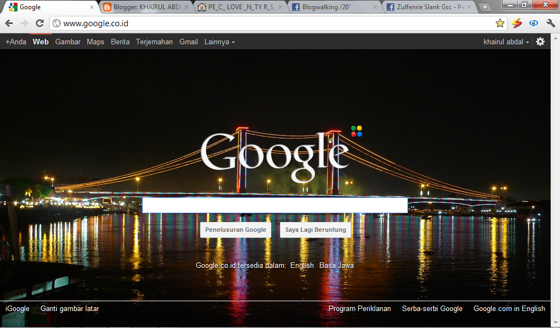Viewport: 560px width, 328px height.
Task: Click the blue sync extension icon
Action: (x=534, y=24)
